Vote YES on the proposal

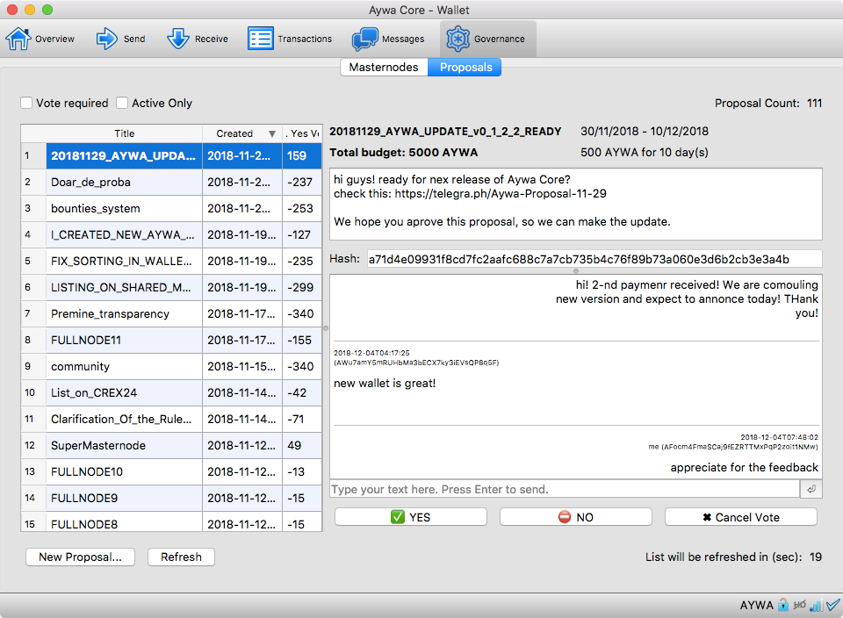click(411, 517)
